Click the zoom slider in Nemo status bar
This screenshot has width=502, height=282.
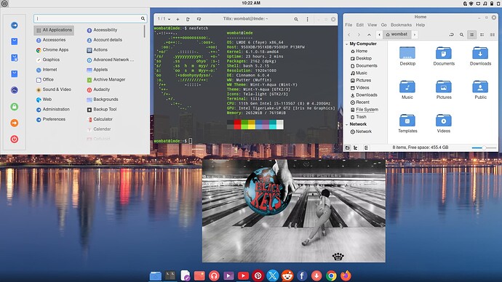[x=484, y=148]
